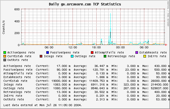Screen dimensions: 170x109
Task: Click the 400 y-axis value
Action: 17,21
